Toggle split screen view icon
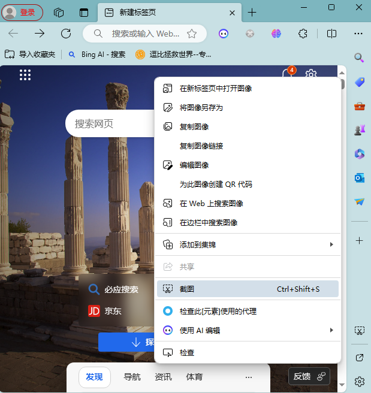 click(x=331, y=34)
